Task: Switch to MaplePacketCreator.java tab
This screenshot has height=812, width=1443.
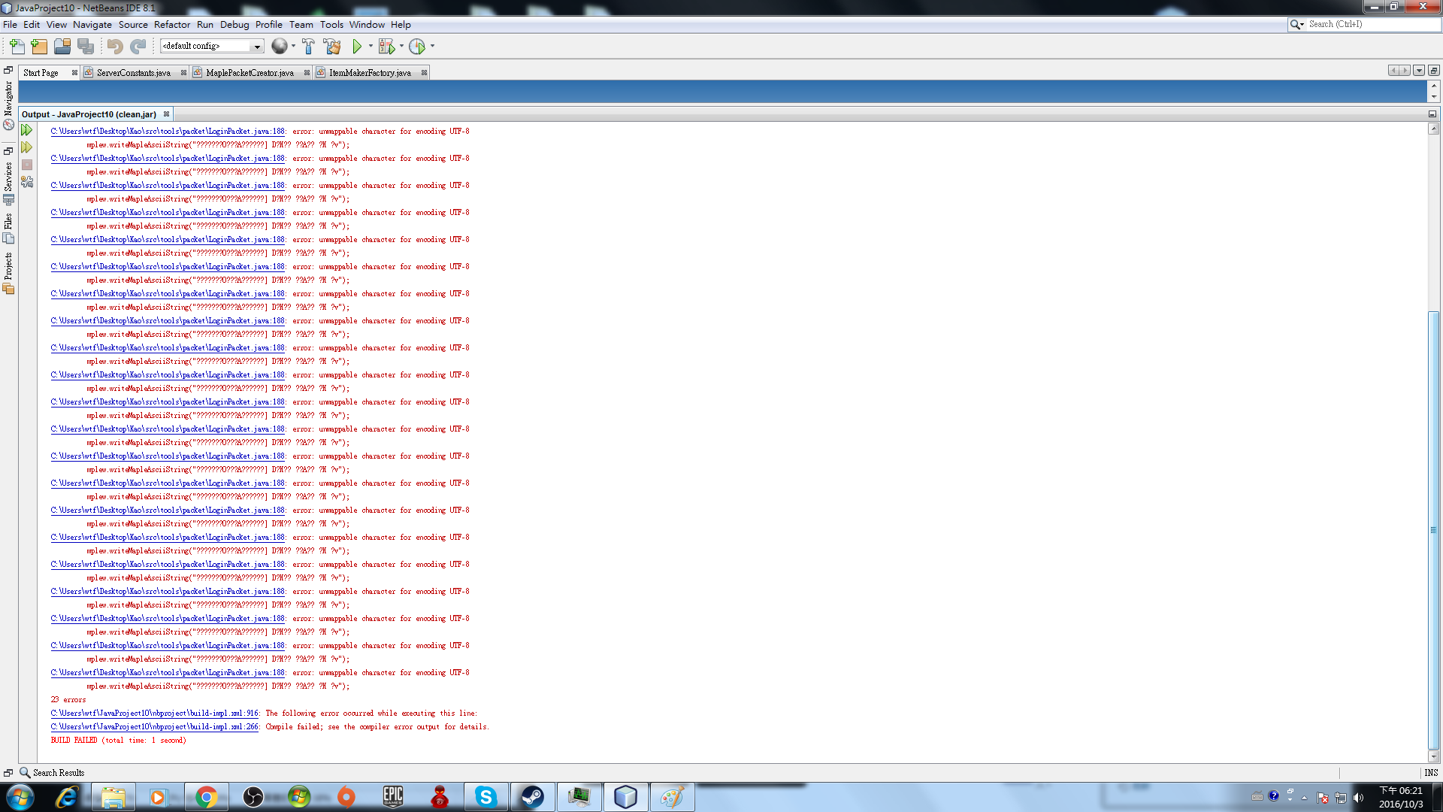Action: (x=250, y=73)
